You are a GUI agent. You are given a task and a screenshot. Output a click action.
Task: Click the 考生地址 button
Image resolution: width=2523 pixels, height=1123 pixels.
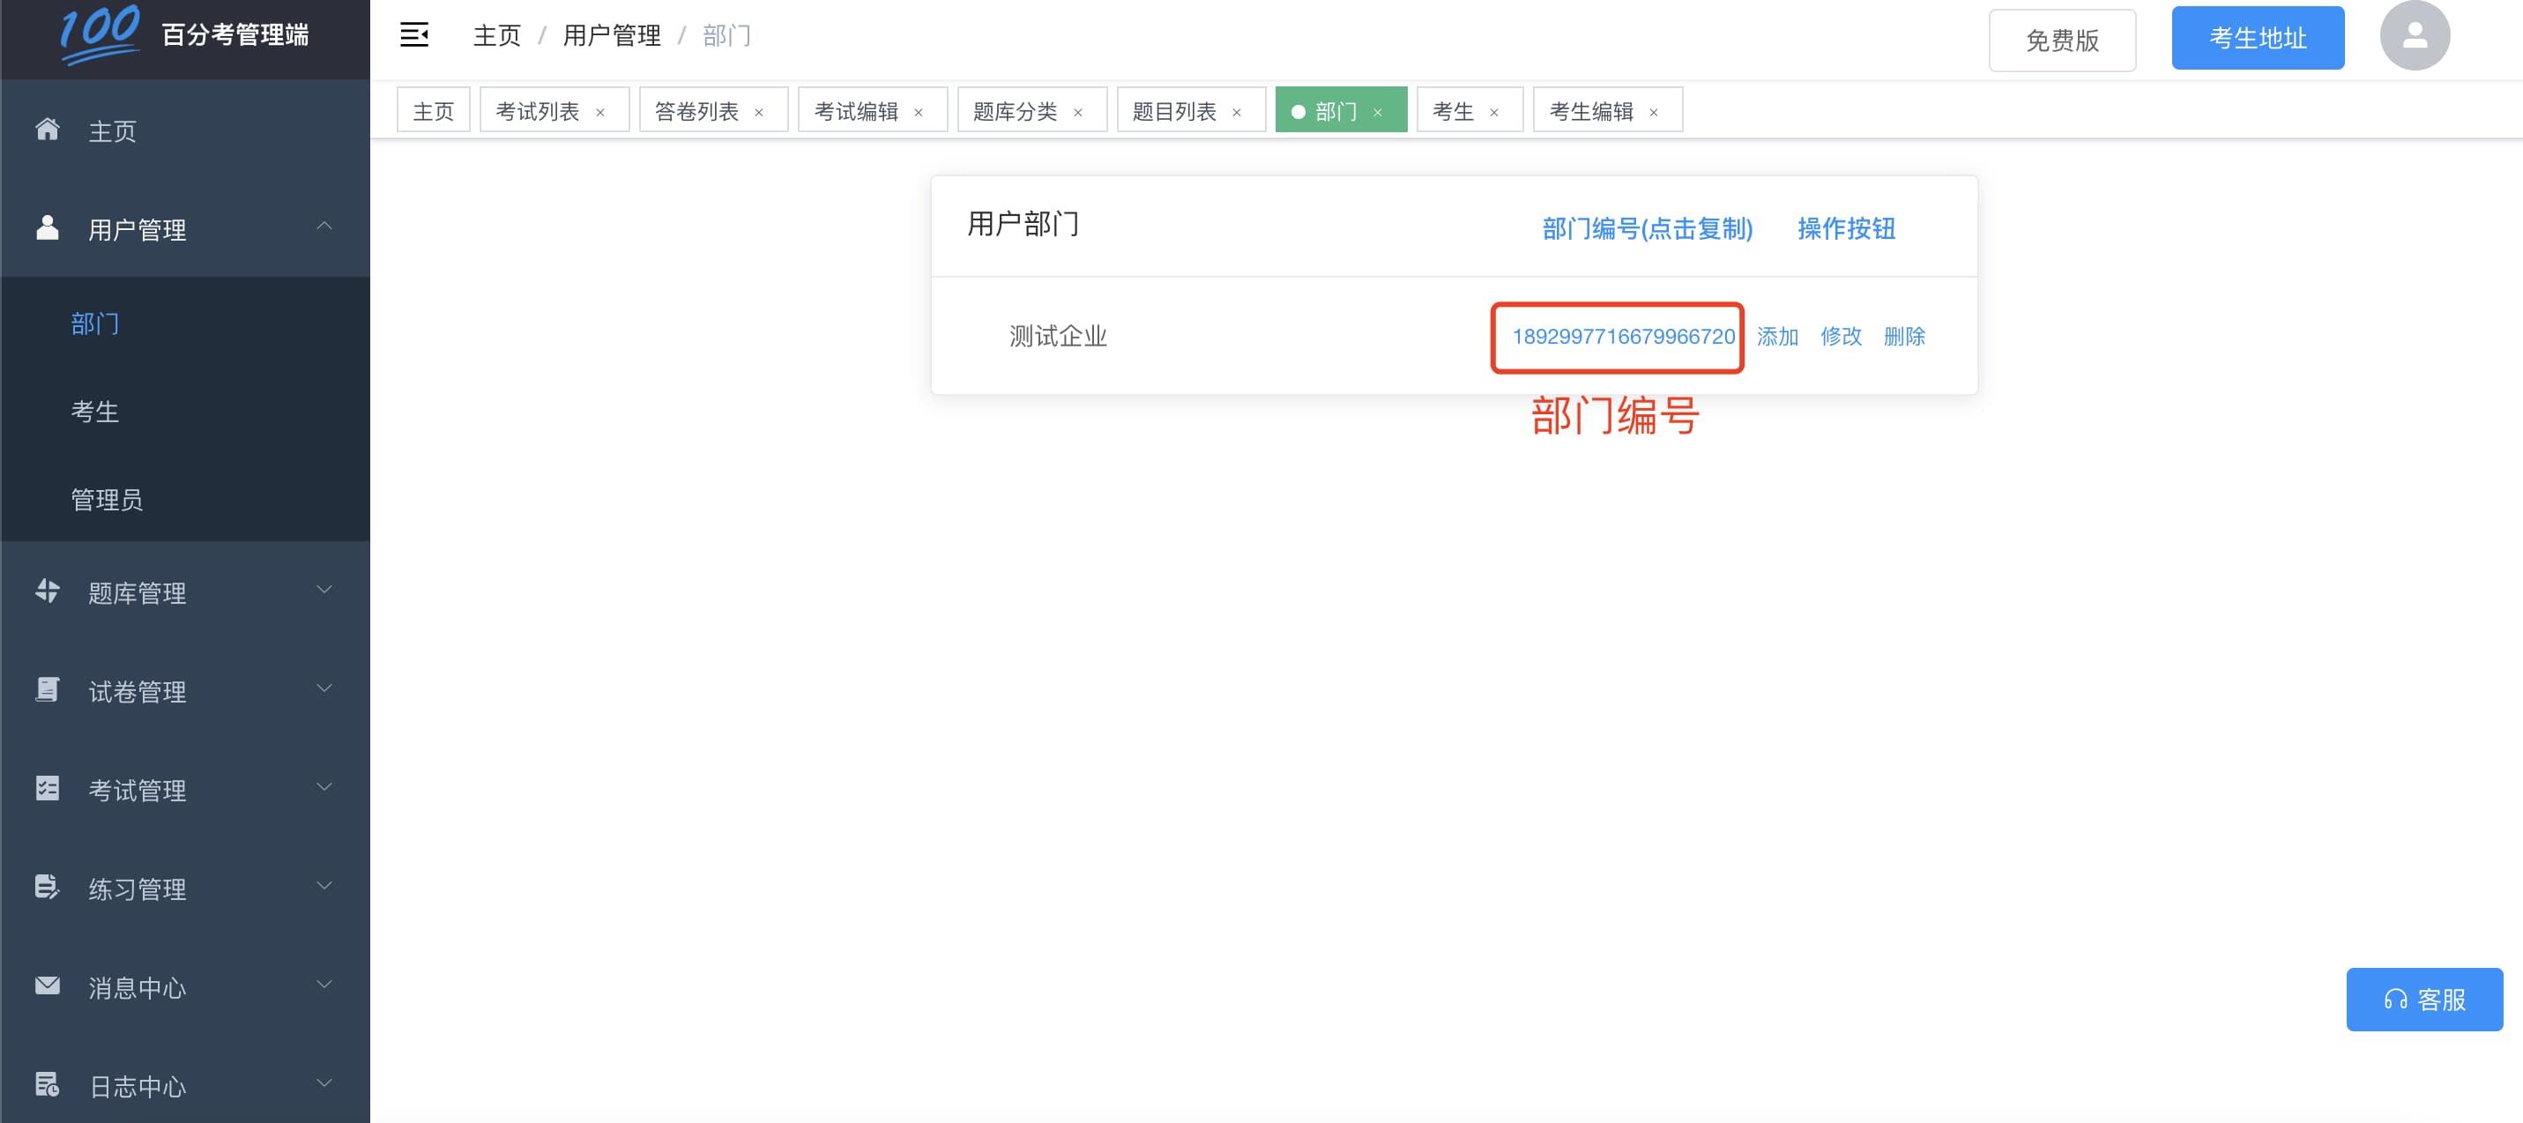click(x=2257, y=38)
